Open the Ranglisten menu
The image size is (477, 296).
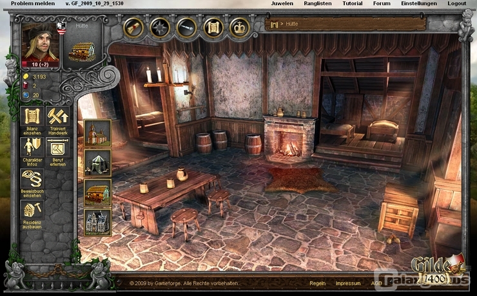pos(319,4)
